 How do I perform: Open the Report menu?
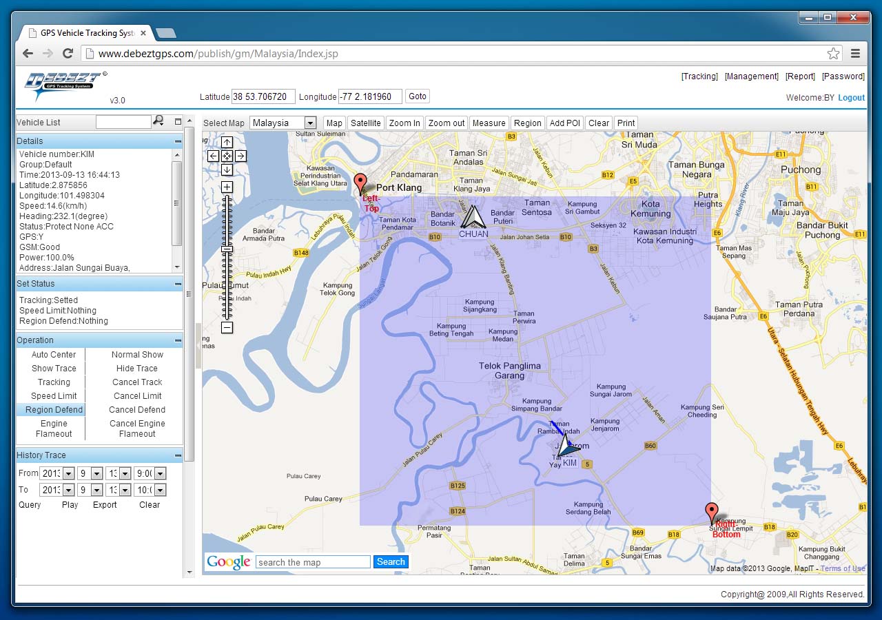(x=800, y=76)
